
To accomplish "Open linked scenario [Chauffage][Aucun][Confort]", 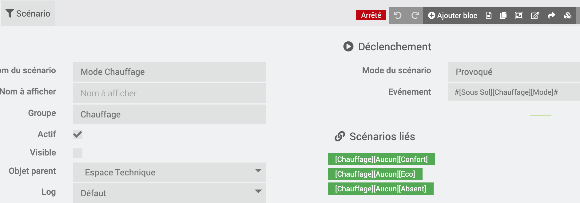I will point(381,159).
